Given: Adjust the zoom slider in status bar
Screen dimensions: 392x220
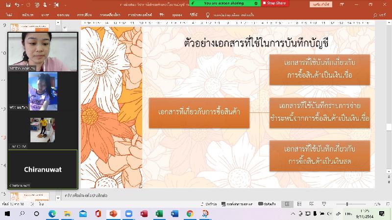Looking at the screenshot, I should 347,204.
